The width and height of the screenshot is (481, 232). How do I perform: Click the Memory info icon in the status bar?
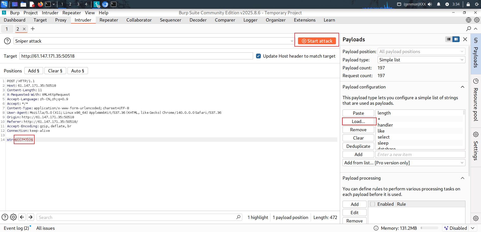(x=376, y=228)
